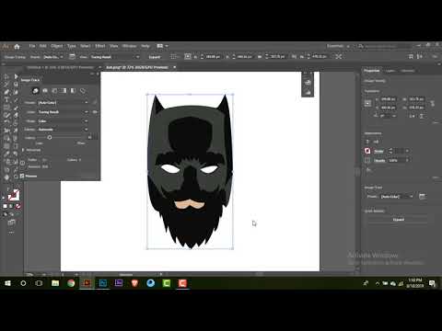Close the active document tab
Image resolution: width=442 pixels, height=331 pixels.
[x=174, y=67]
